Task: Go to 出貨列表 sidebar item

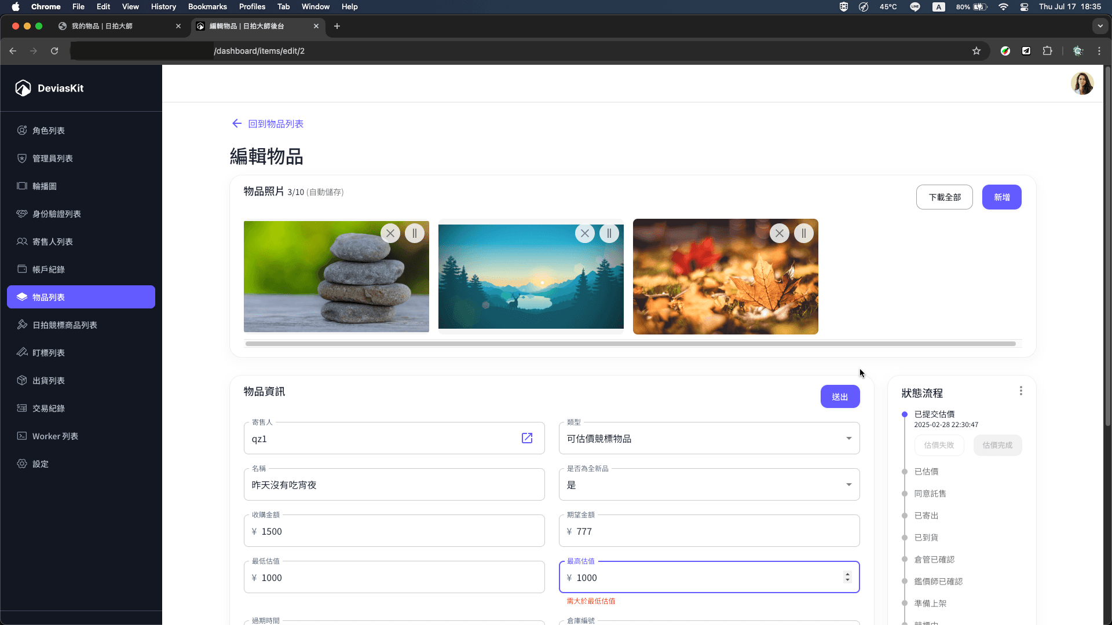Action: (49, 380)
